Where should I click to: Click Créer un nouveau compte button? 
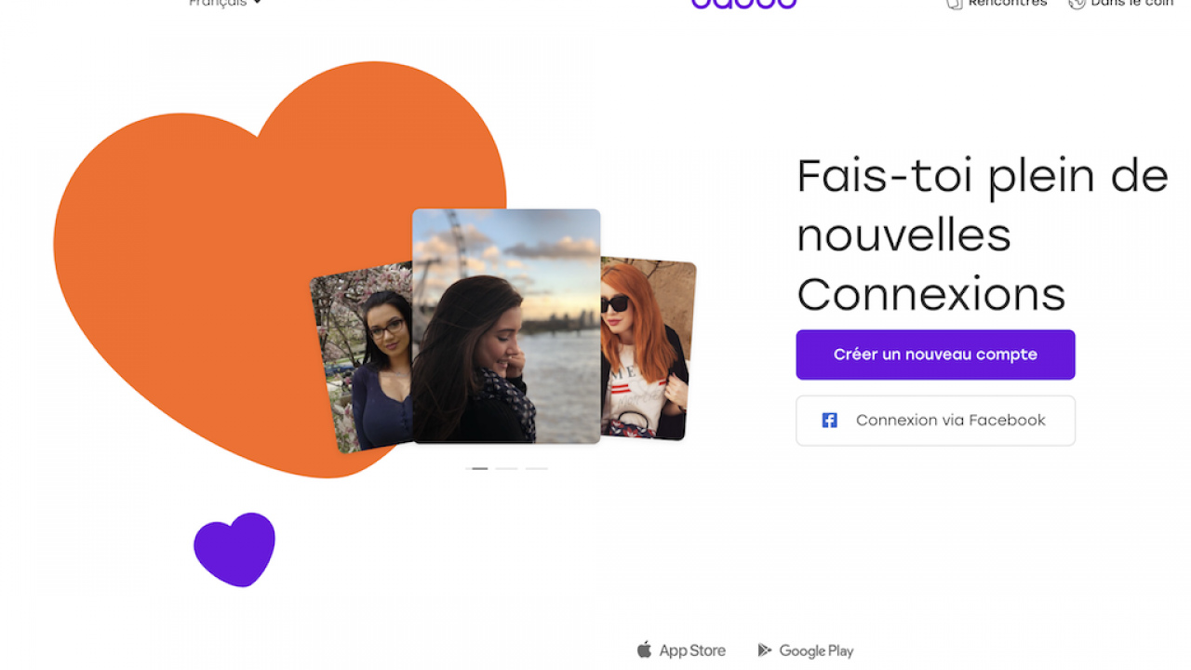click(x=935, y=355)
